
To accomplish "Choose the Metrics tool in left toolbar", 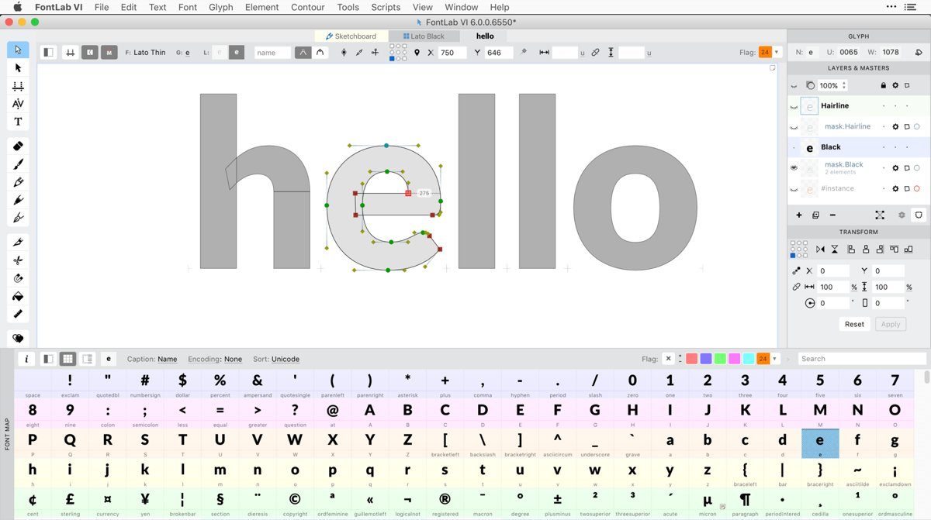I will [x=18, y=86].
